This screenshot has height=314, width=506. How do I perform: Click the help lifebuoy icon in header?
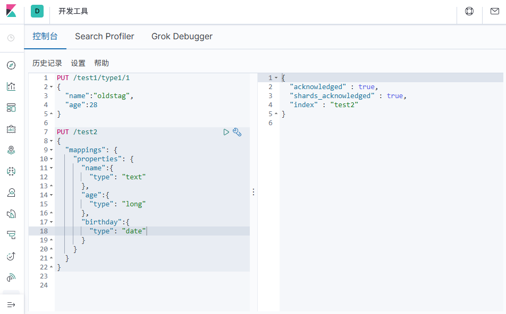click(469, 11)
